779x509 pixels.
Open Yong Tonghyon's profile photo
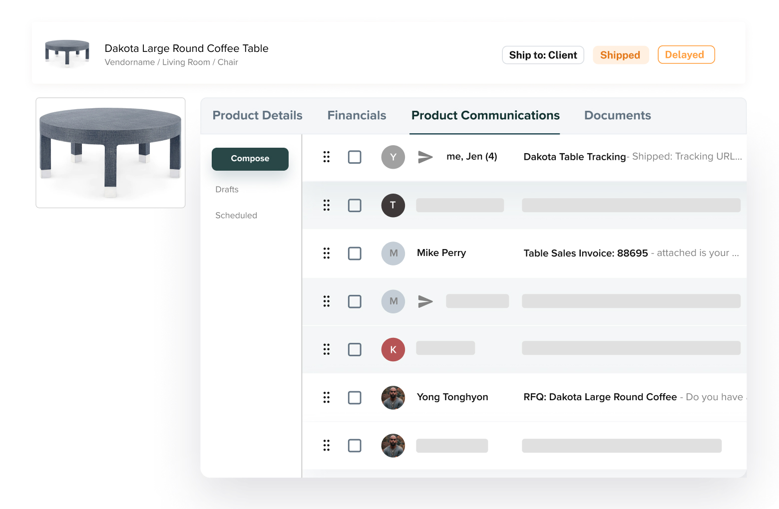(393, 397)
